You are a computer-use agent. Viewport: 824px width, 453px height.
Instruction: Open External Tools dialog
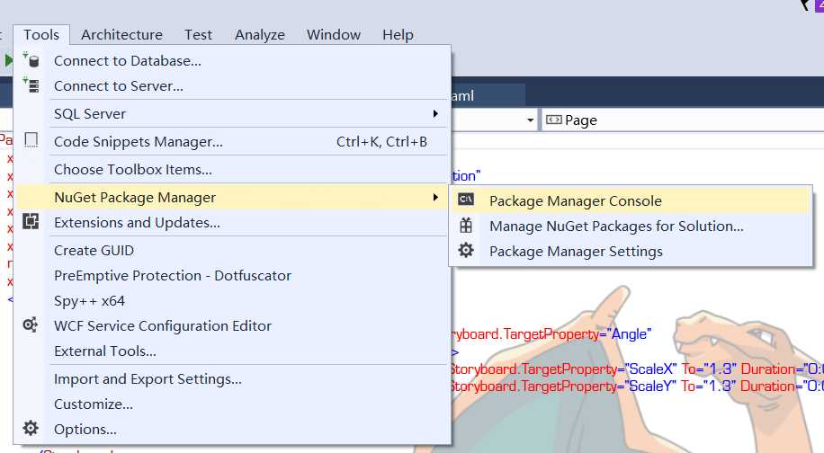coord(232,351)
